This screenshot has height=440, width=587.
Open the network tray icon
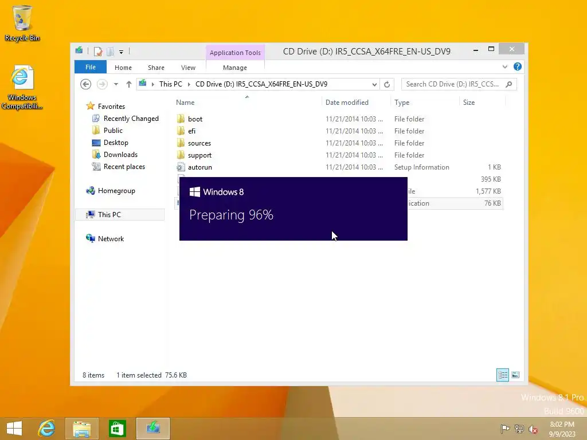pyautogui.click(x=519, y=429)
